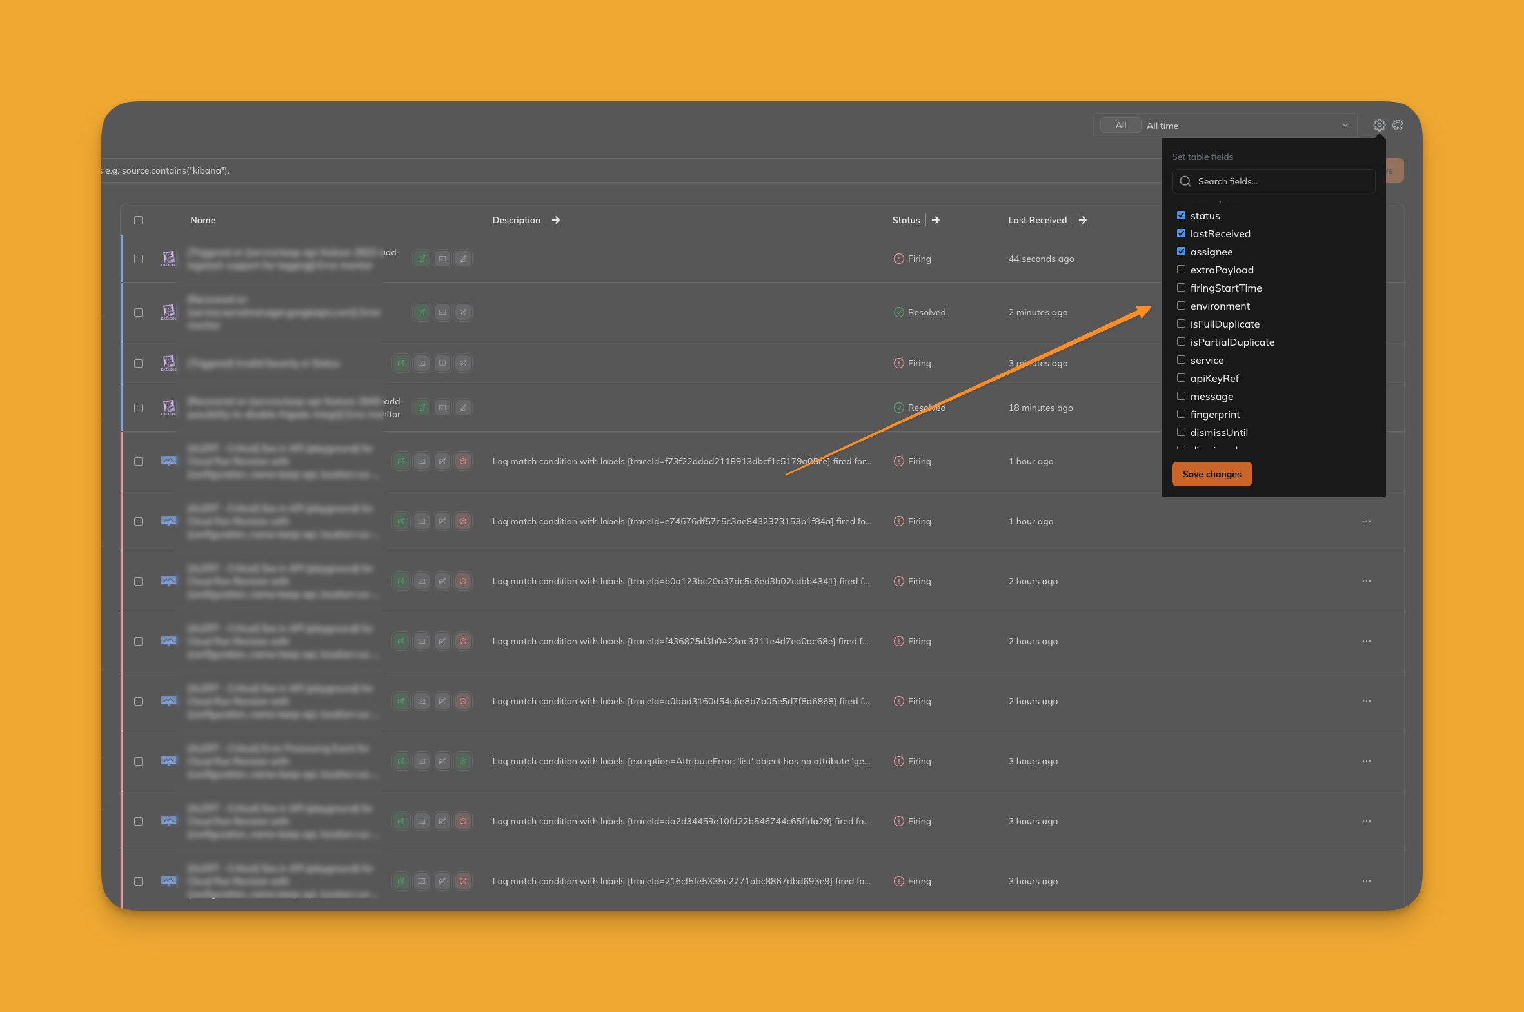Enable the environment field checkbox
1524x1012 pixels.
pos(1181,306)
